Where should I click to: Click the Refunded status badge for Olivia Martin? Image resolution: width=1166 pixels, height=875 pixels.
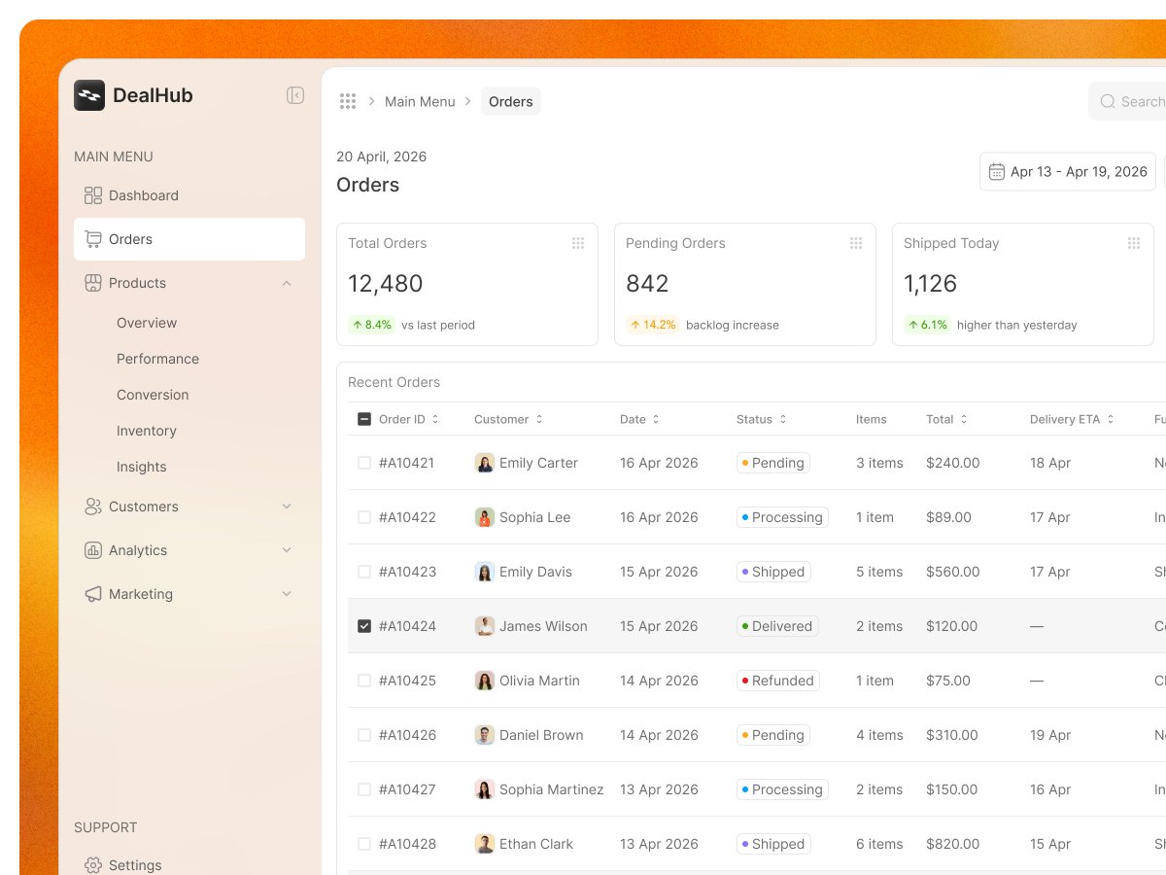tap(778, 681)
